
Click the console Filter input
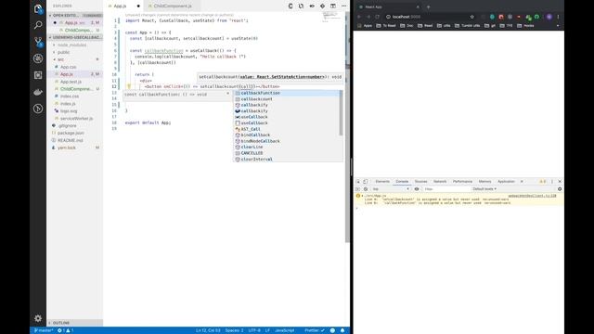445,189
